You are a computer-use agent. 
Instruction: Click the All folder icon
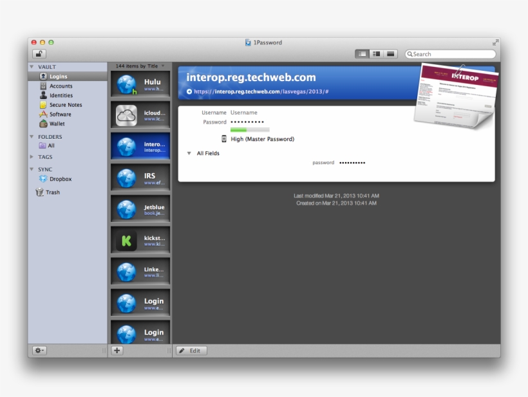42,145
